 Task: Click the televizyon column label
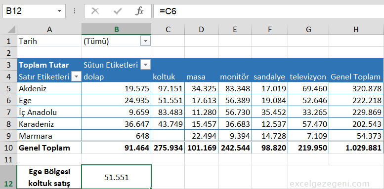(x=308, y=77)
